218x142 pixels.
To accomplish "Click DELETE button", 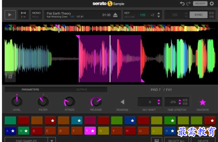I will (203, 140).
